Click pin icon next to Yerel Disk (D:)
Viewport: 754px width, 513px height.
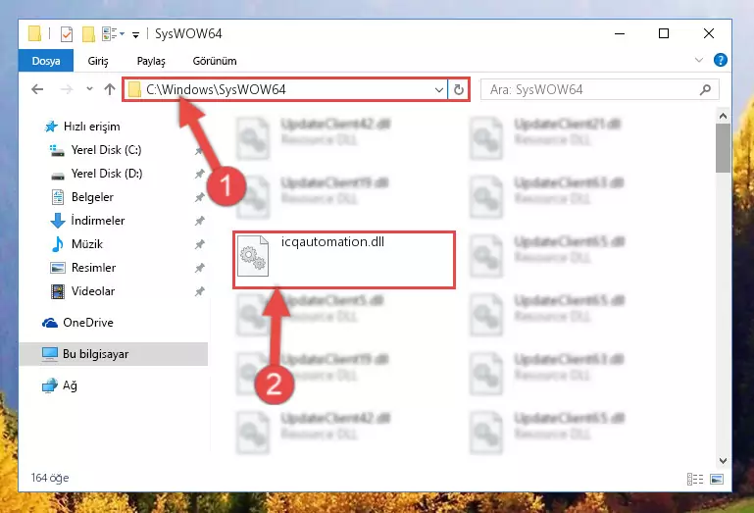pyautogui.click(x=200, y=175)
